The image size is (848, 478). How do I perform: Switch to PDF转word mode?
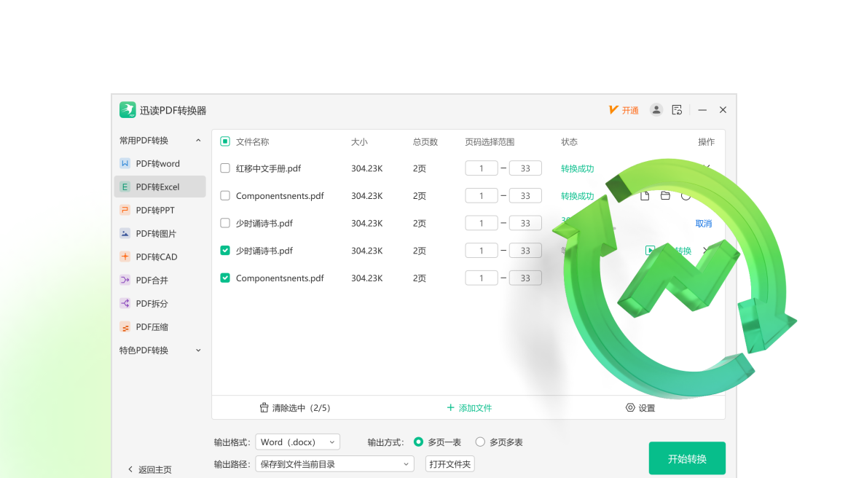(x=160, y=163)
